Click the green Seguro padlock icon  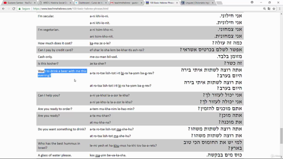click(19, 9)
